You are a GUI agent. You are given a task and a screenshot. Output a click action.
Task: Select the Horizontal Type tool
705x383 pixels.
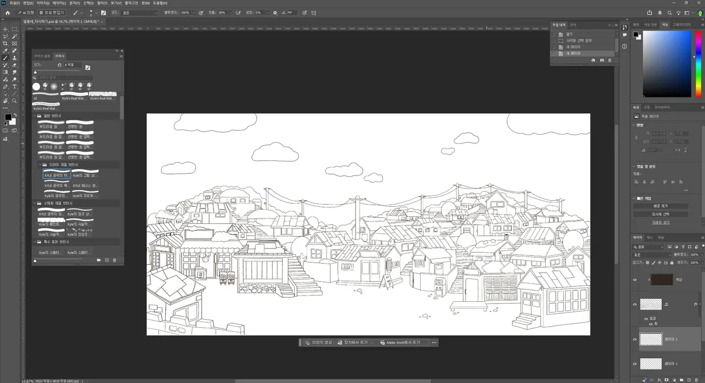point(15,86)
